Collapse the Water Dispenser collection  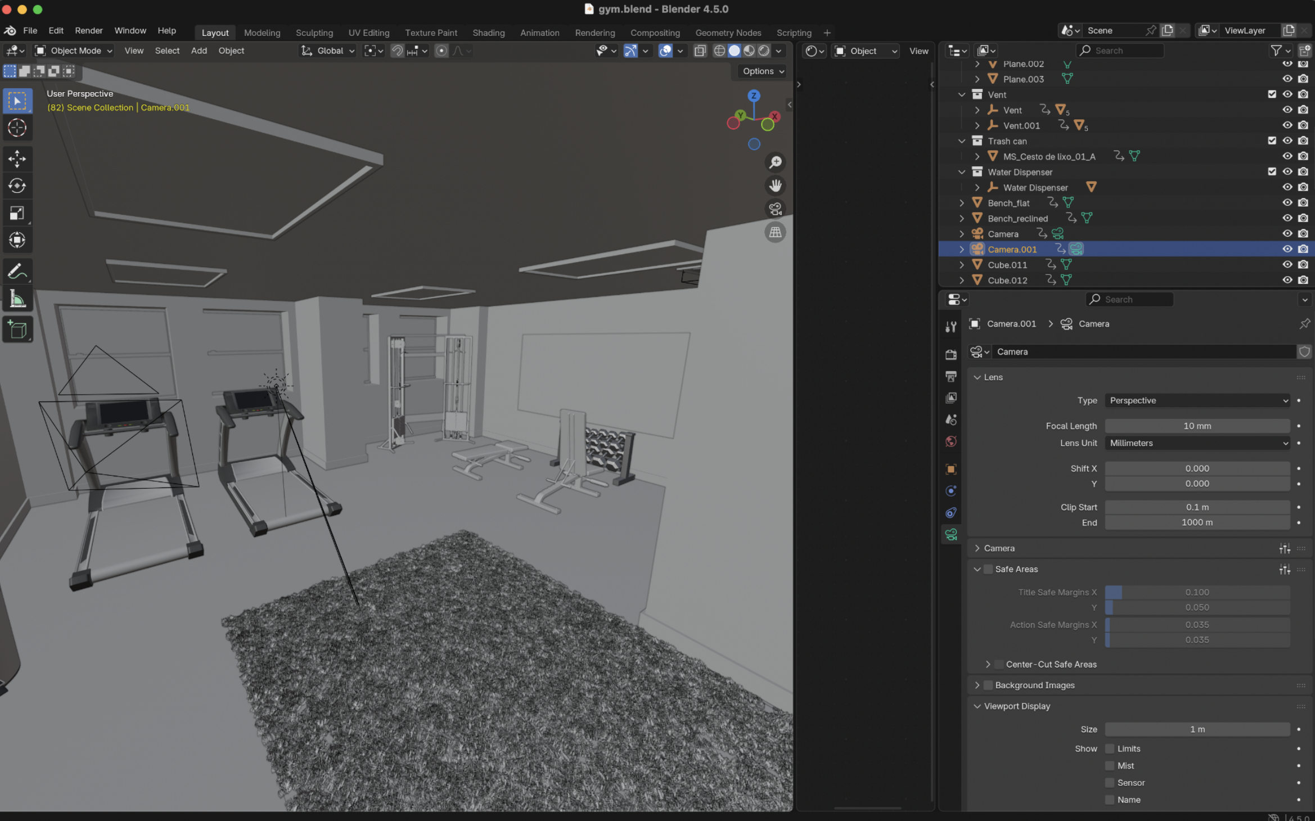tap(962, 172)
